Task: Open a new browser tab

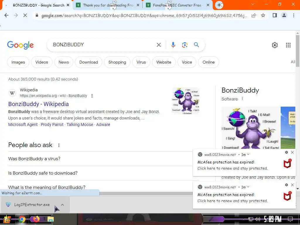Action: 219,5
